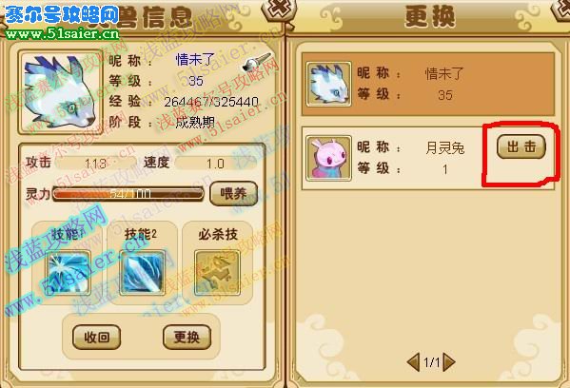Click the 更换 switch button
Viewport: 570px width, 388px height.
click(187, 338)
